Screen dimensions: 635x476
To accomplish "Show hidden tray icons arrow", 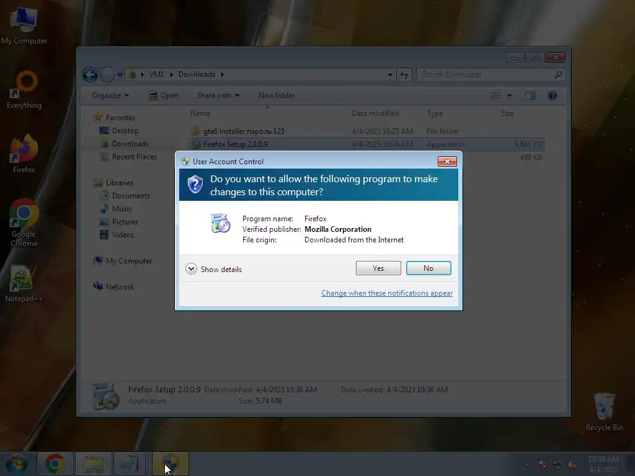I will [x=527, y=465].
